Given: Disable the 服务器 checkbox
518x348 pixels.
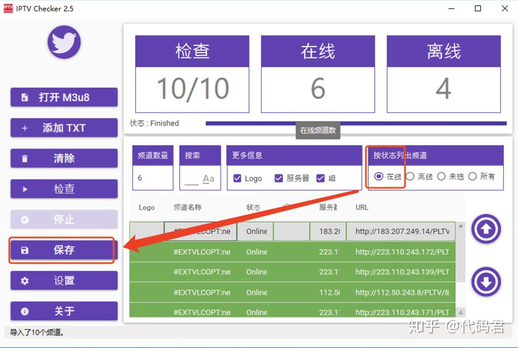Looking at the screenshot, I should (279, 178).
